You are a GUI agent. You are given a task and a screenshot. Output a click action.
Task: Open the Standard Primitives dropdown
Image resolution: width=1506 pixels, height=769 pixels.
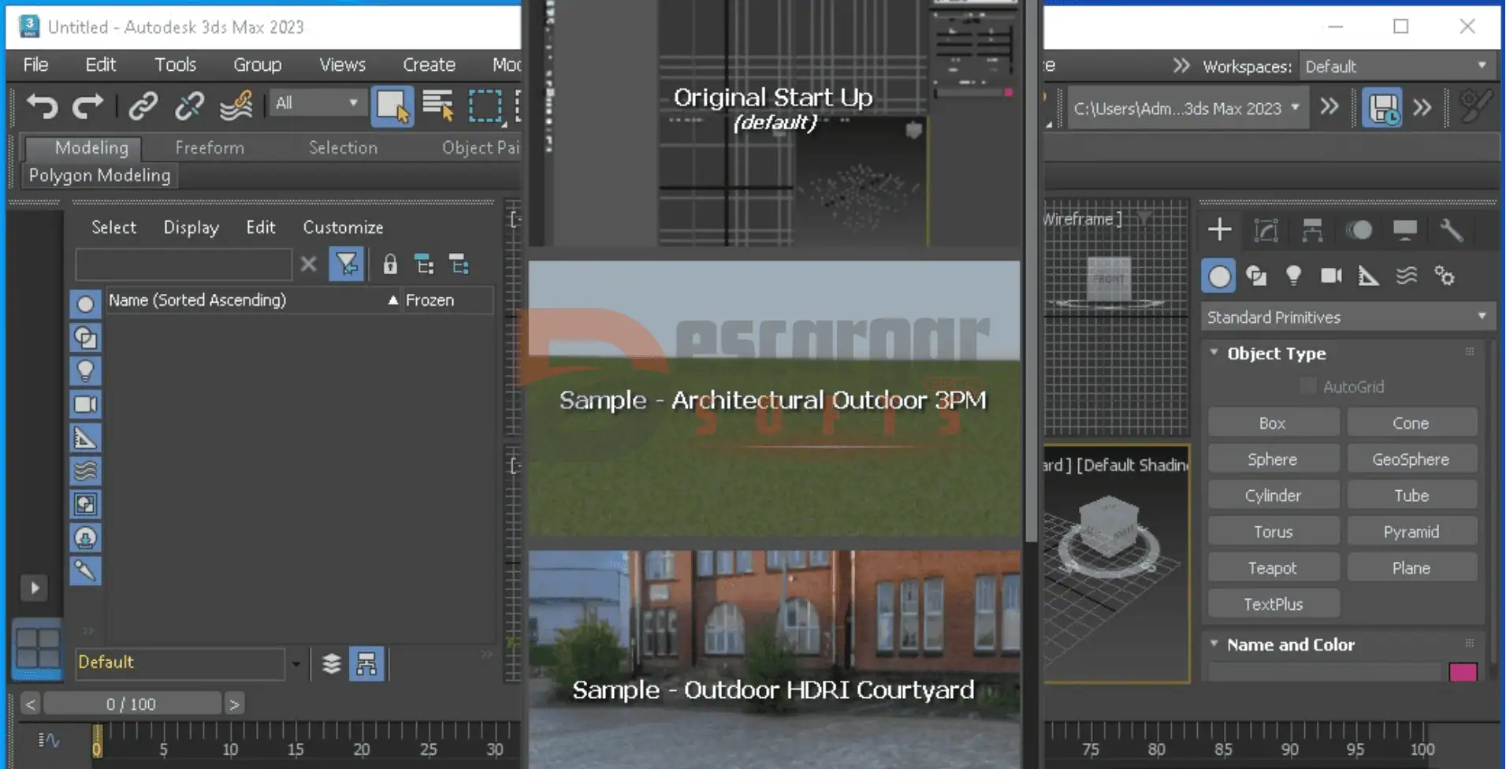click(1346, 318)
